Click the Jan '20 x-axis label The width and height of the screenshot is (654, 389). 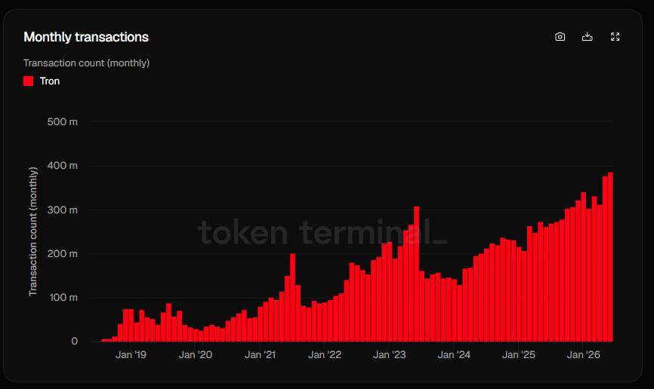(195, 355)
